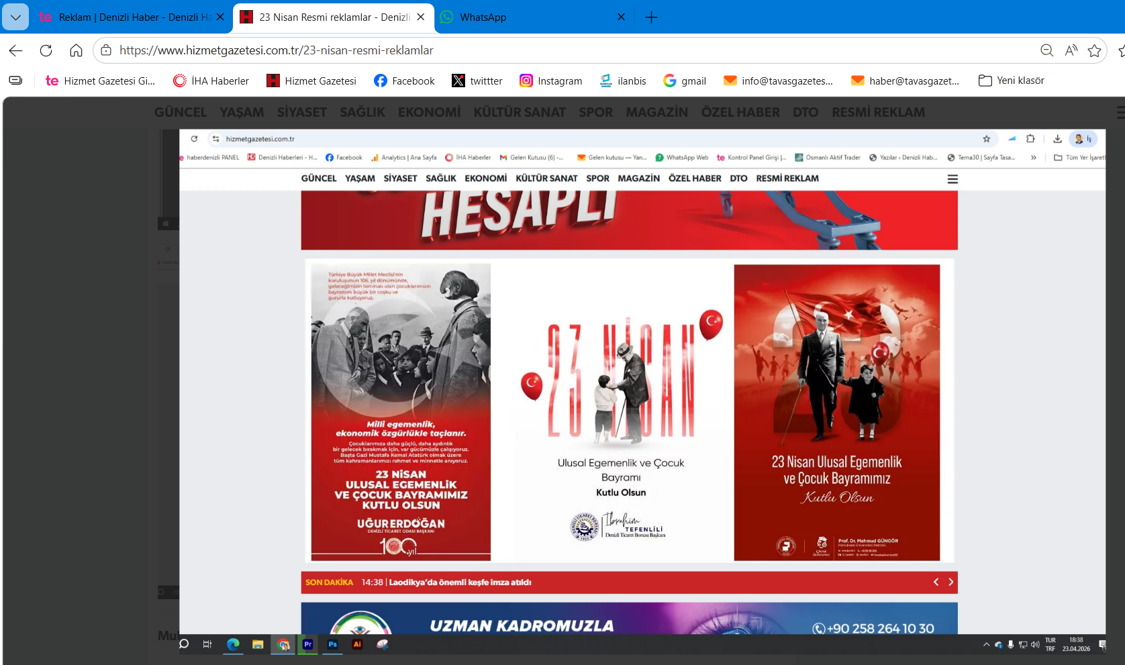Click the speaker icon in the system tray
The image size is (1125, 665).
[1034, 644]
